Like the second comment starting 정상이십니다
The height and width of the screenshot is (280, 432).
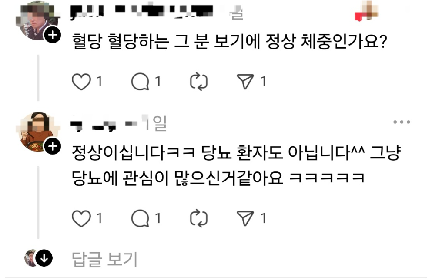click(x=81, y=219)
